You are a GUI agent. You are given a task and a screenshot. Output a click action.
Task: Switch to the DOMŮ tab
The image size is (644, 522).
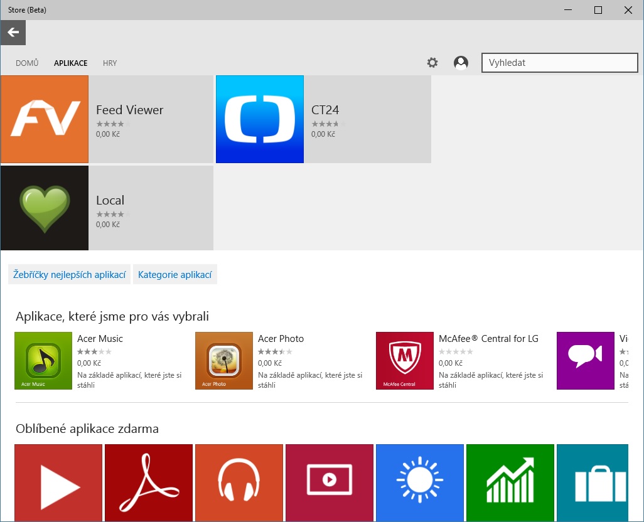point(26,63)
